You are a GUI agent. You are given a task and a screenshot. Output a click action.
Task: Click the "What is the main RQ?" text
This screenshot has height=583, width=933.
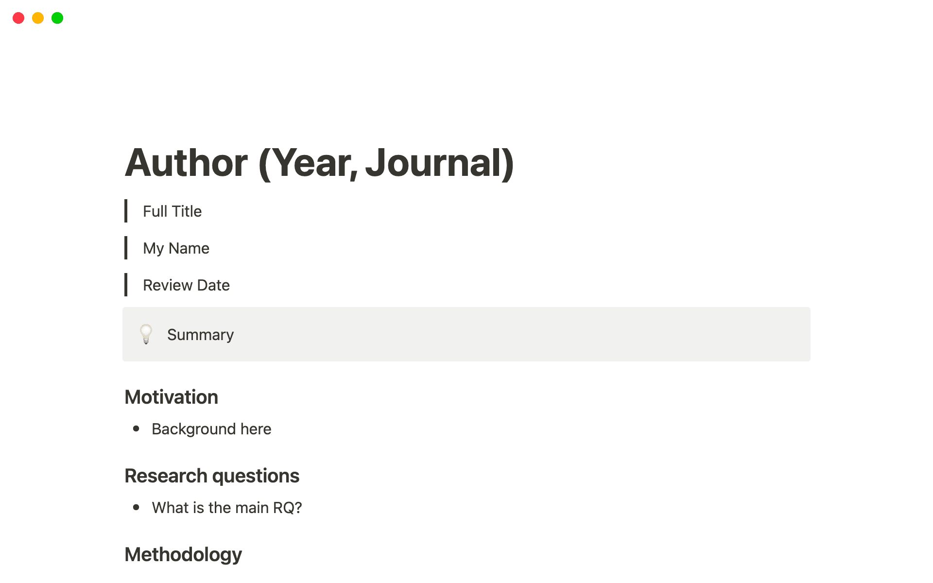(227, 508)
